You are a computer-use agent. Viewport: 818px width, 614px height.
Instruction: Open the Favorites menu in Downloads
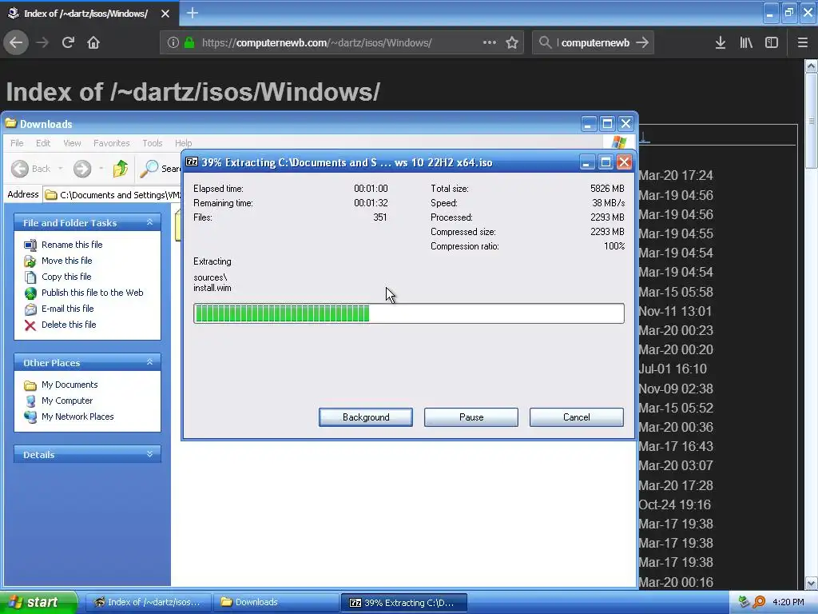[112, 143]
